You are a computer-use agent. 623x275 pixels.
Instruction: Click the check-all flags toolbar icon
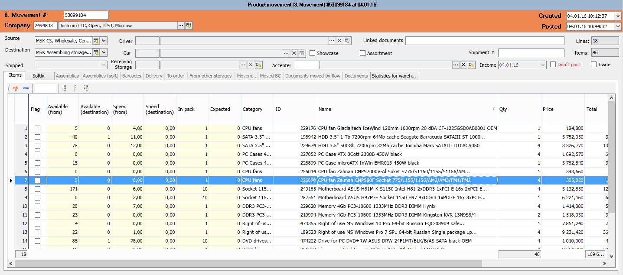65,88
